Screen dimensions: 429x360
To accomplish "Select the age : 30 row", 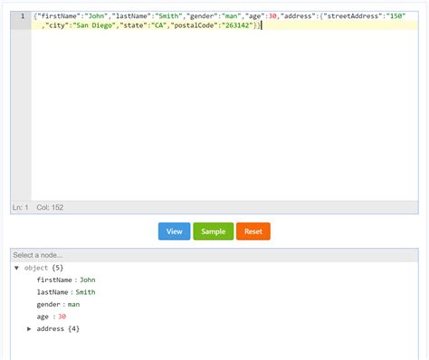I will coord(52,317).
